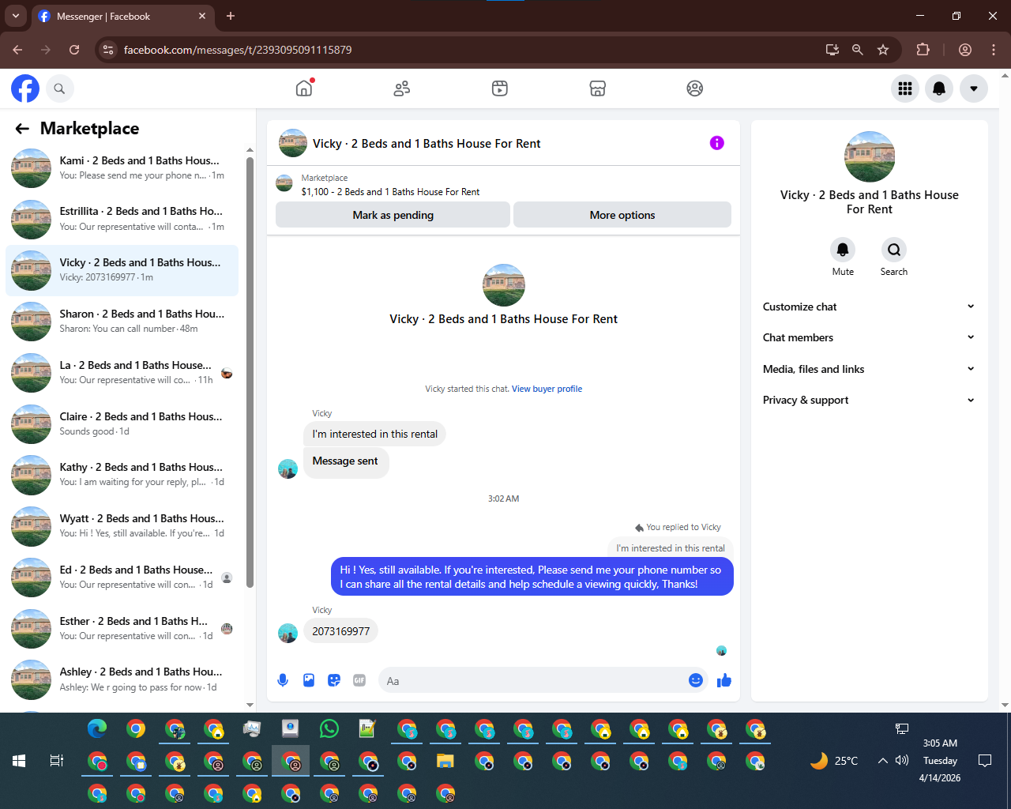Click the browser address bar URL
1011x809 pixels.
(238, 50)
